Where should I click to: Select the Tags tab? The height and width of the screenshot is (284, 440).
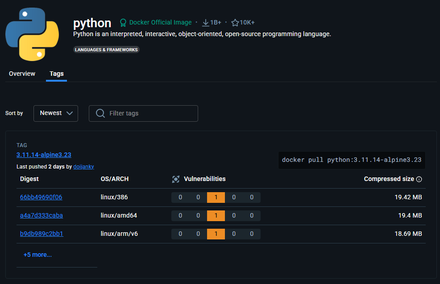coord(56,74)
